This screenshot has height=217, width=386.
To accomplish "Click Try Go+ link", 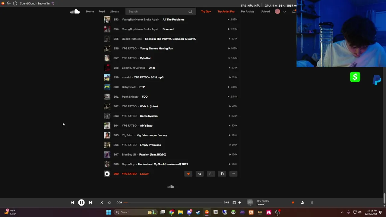I will pyautogui.click(x=206, y=11).
